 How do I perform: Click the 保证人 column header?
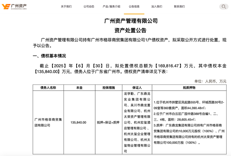(137, 88)
